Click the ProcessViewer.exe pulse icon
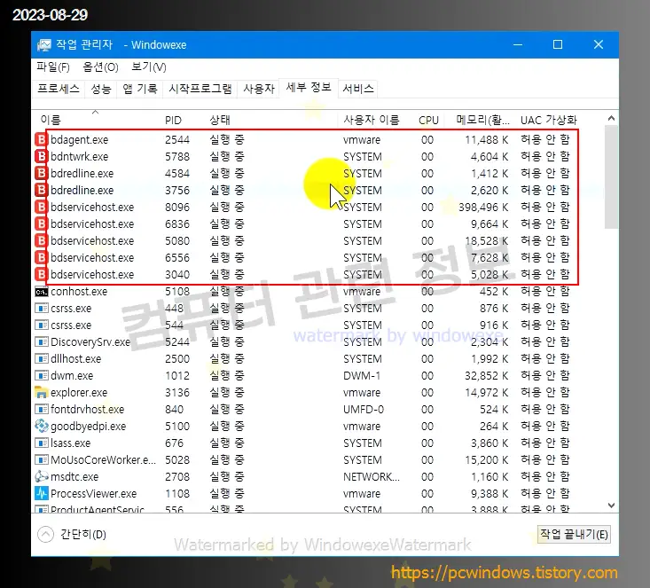This screenshot has height=588, width=650. pyautogui.click(x=41, y=493)
